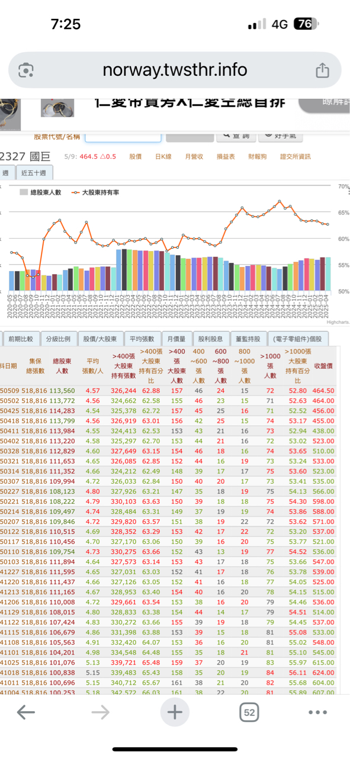Click percentage 56.11 in table
350x758 pixels.
pos(297,673)
